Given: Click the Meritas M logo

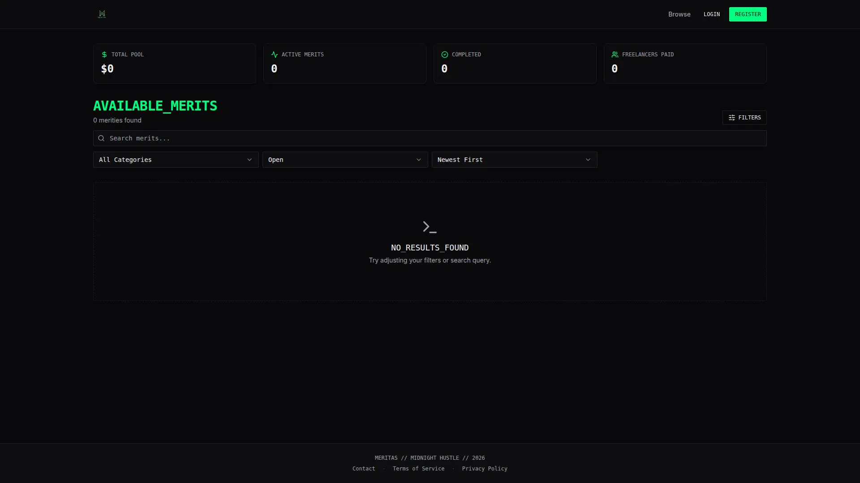Looking at the screenshot, I should 102,14.
